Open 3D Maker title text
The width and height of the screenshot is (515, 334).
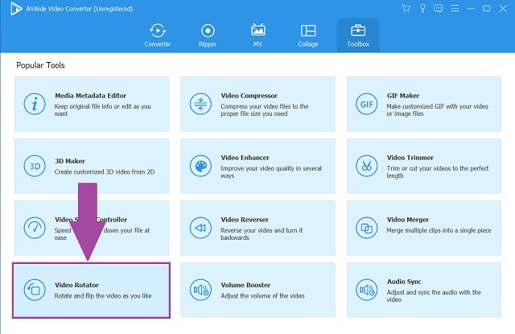(70, 161)
